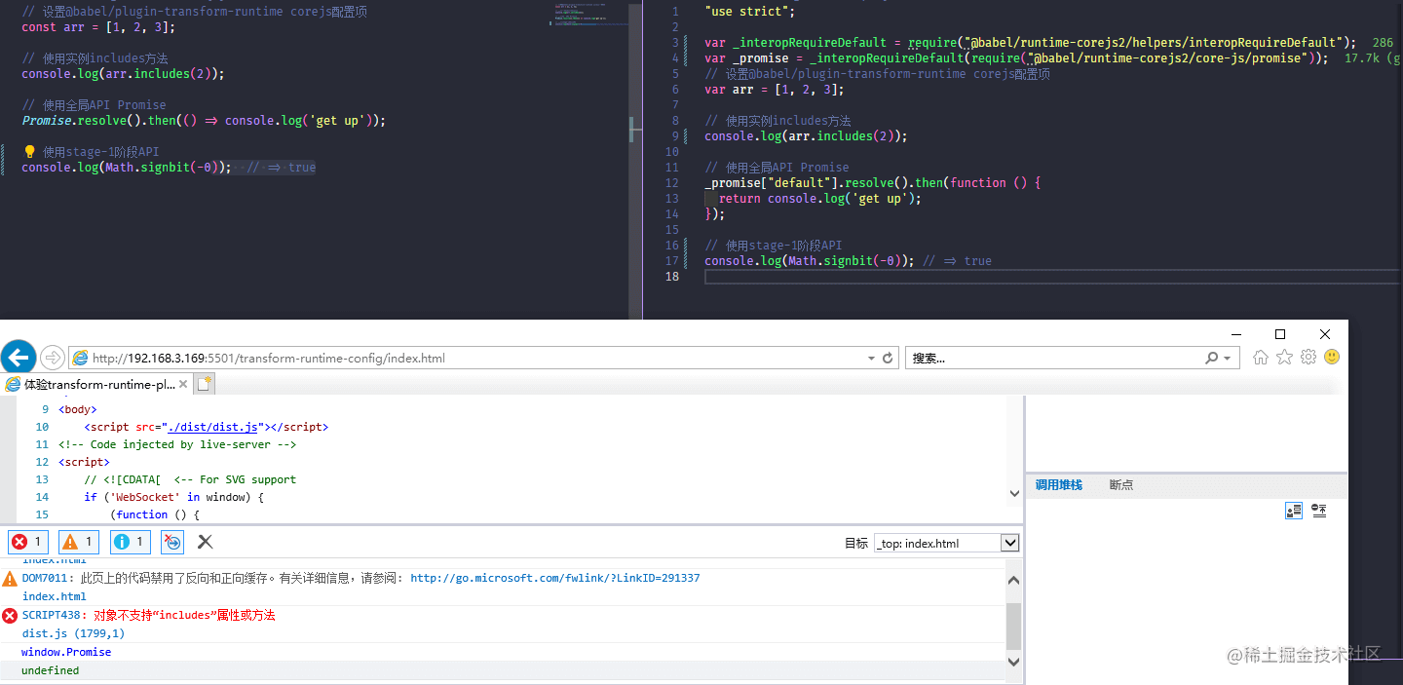This screenshot has height=685, width=1403.
Task: Expand the search provider dropdown arrow
Action: point(1226,358)
